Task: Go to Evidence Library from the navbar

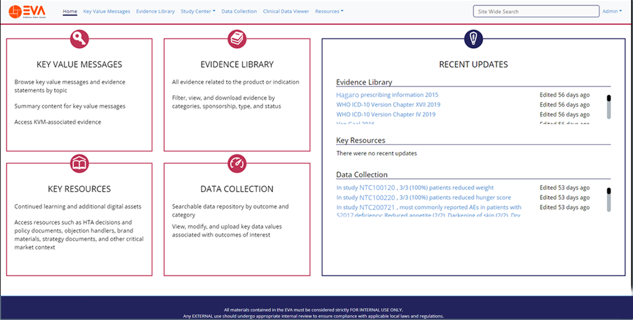Action: (155, 11)
